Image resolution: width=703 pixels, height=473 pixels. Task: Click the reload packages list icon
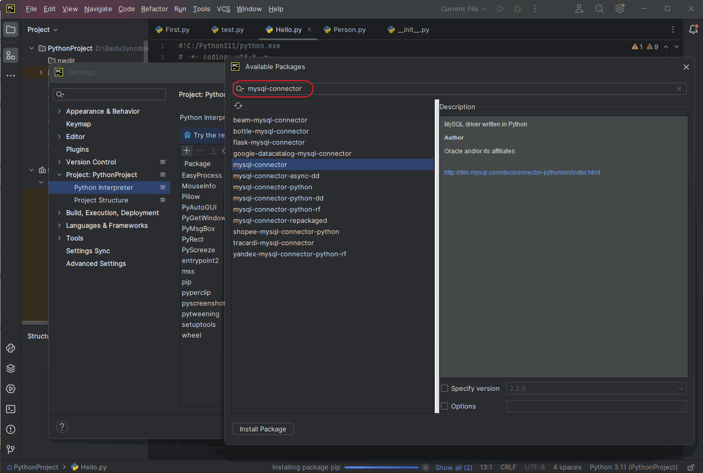click(x=238, y=106)
